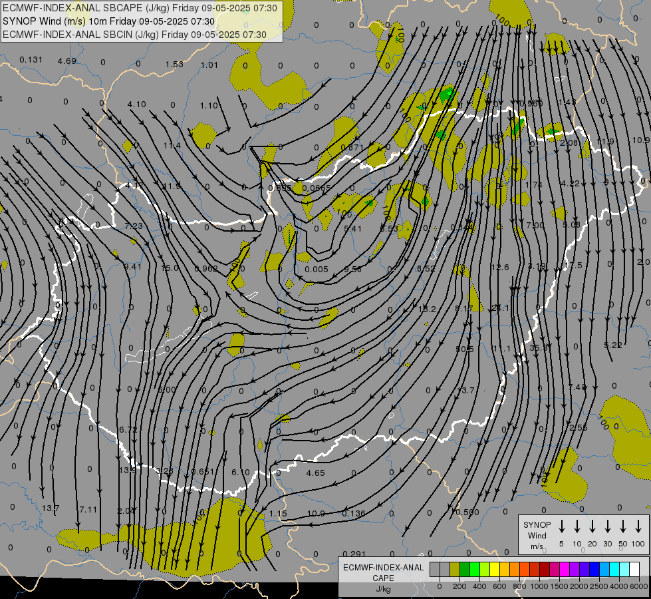
Task: Click the dark red CAPE legend swatch
Action: point(545,569)
